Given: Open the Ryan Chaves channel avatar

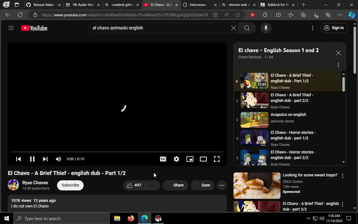Looking at the screenshot, I should tap(13, 185).
